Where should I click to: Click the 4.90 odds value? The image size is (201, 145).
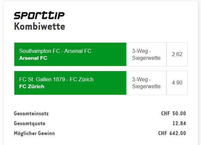(177, 83)
